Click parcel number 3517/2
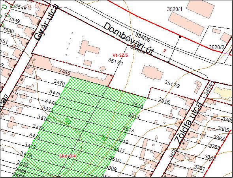233x178 pixels. pos(172,84)
